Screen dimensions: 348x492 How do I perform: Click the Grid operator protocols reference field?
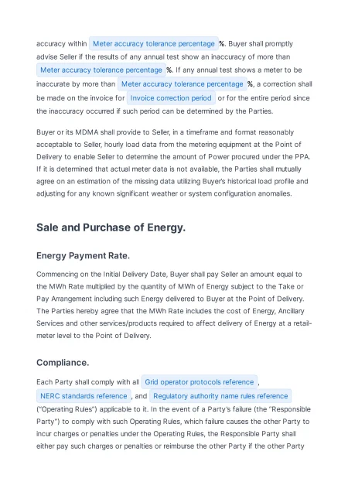pyautogui.click(x=200, y=382)
